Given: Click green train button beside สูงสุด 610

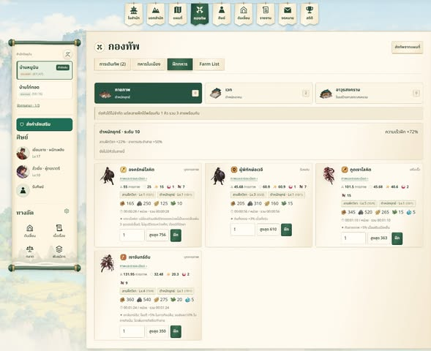Looking at the screenshot, I should (x=286, y=230).
